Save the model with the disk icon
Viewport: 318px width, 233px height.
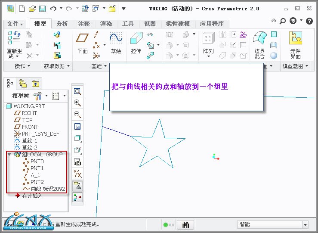click(42, 9)
